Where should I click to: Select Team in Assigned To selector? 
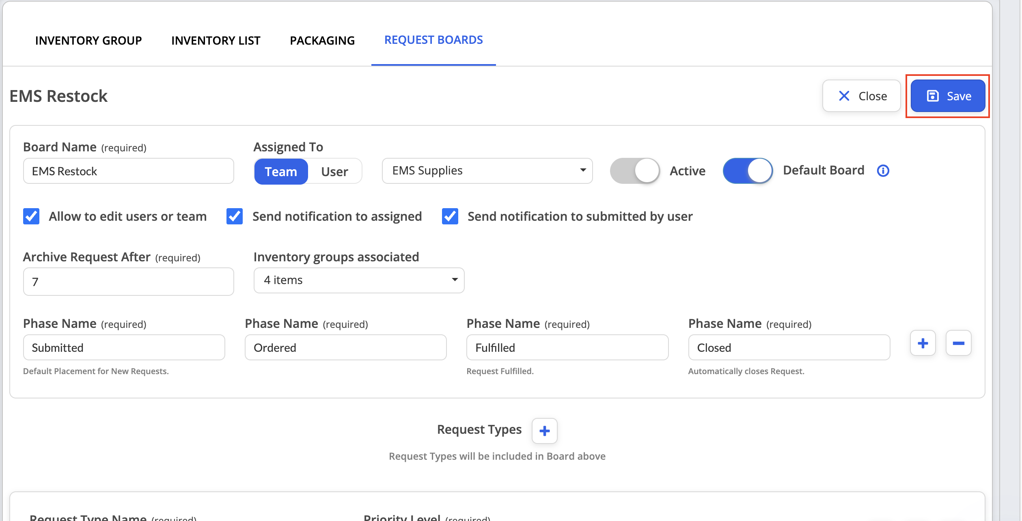click(x=281, y=172)
